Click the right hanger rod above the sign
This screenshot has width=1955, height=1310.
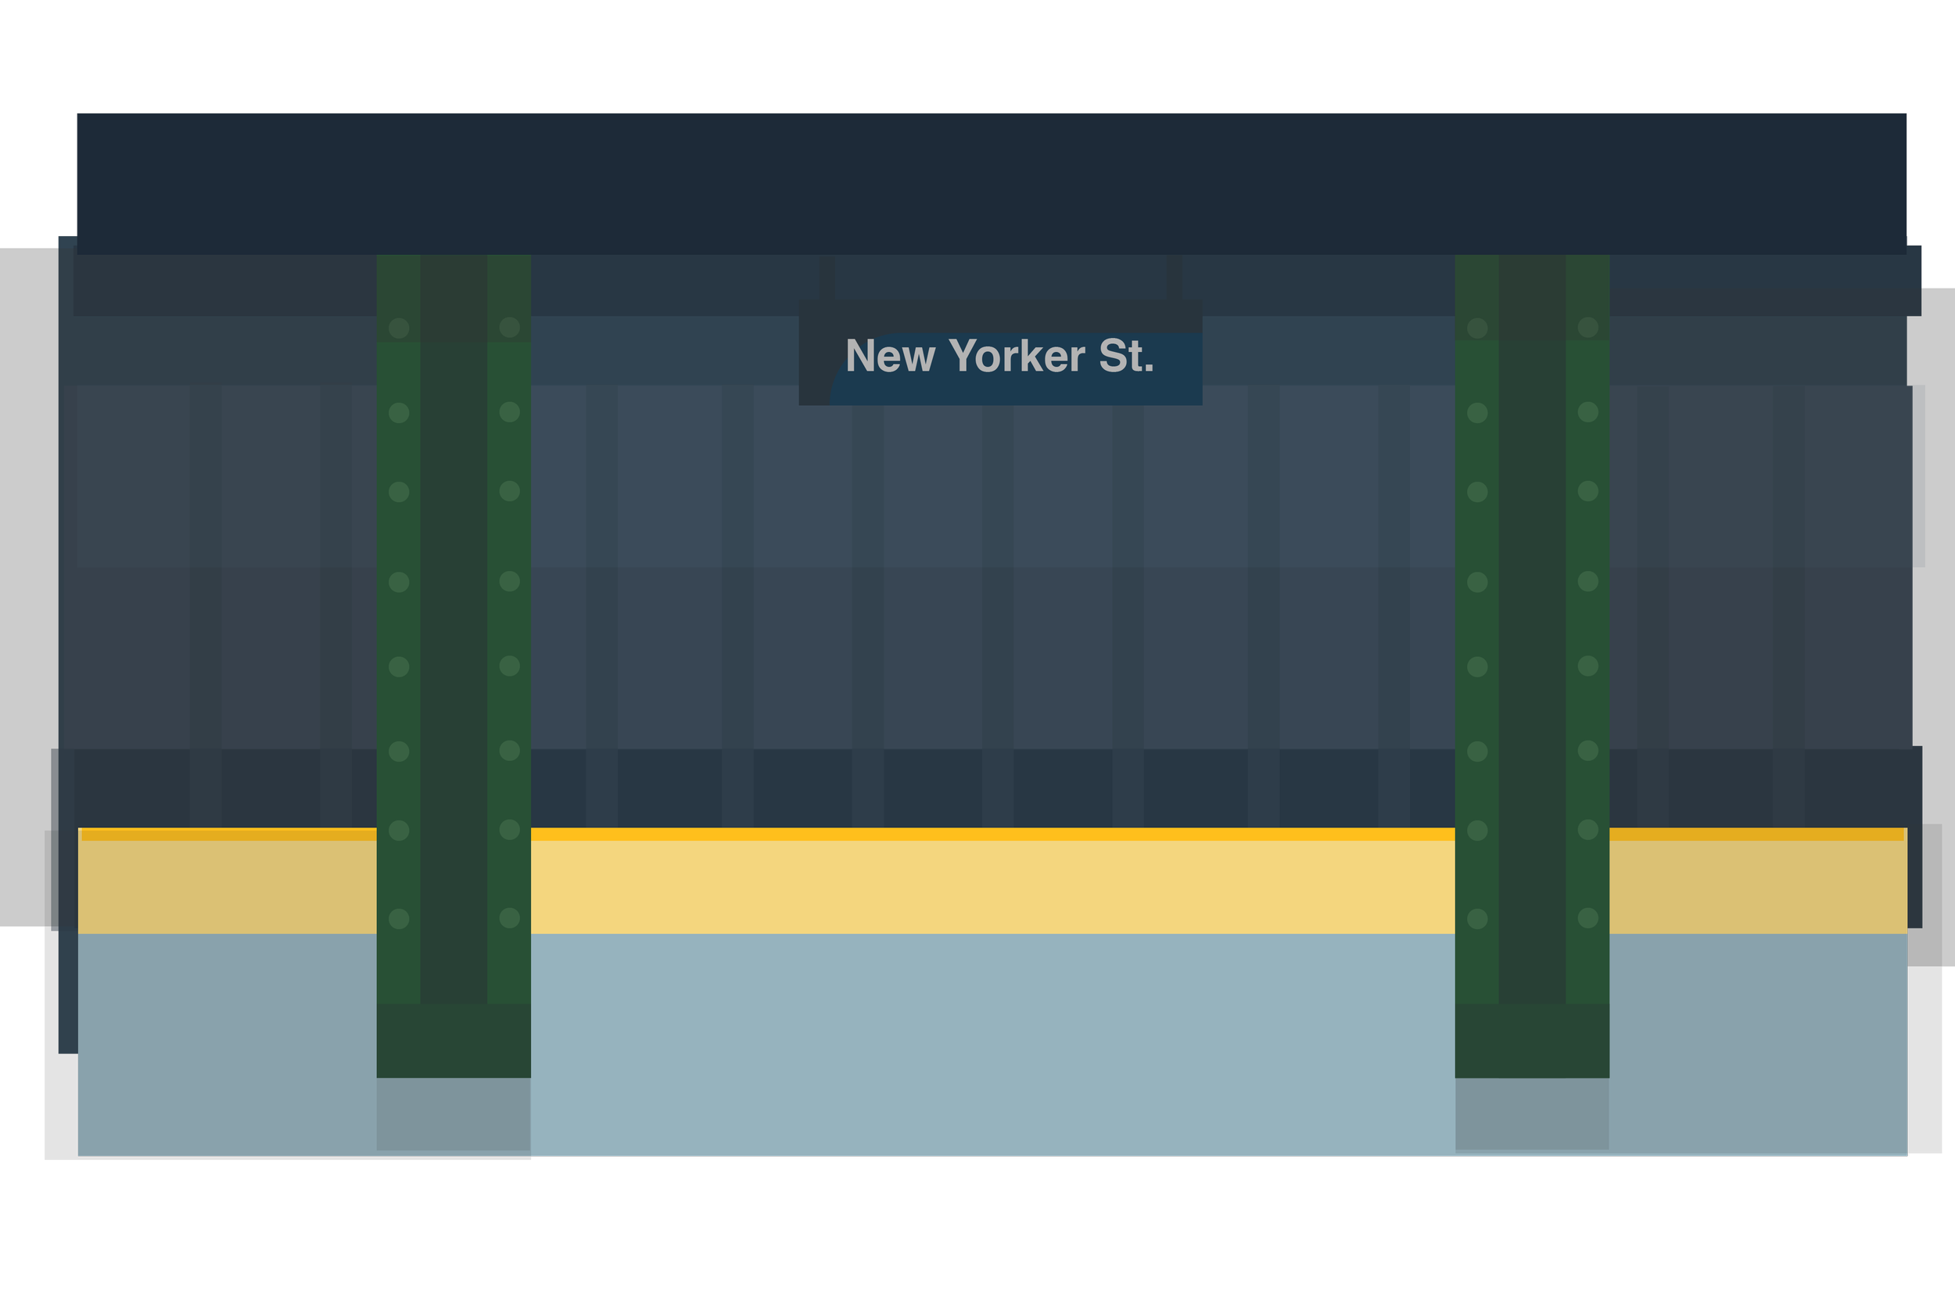[x=1174, y=278]
